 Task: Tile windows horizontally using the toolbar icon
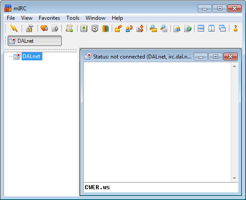(201, 28)
